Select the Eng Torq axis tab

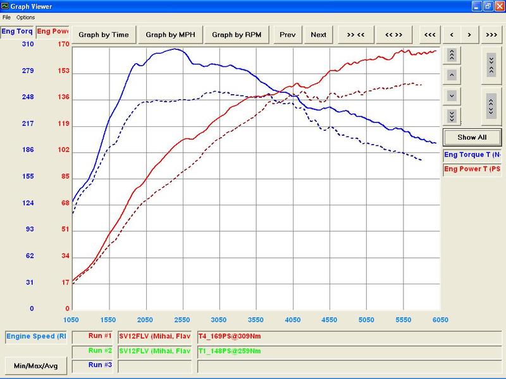17,32
